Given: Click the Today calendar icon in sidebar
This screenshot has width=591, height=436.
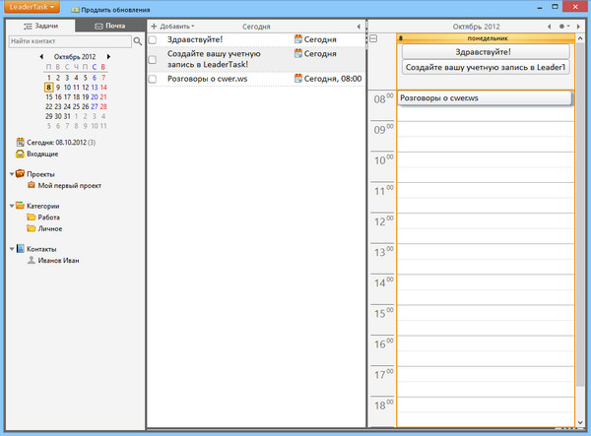Looking at the screenshot, I should pyautogui.click(x=20, y=142).
